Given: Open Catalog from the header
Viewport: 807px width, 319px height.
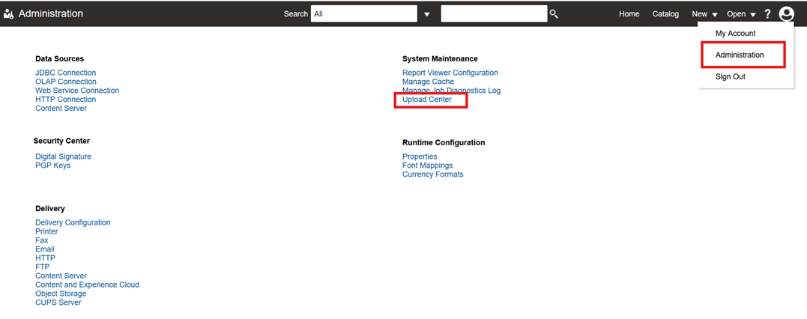Looking at the screenshot, I should pyautogui.click(x=665, y=14).
